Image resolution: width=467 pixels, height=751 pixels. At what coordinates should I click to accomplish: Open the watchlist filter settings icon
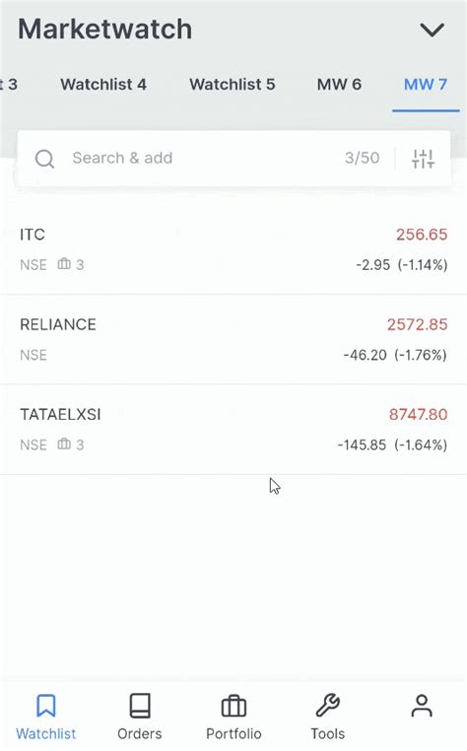[x=423, y=159]
